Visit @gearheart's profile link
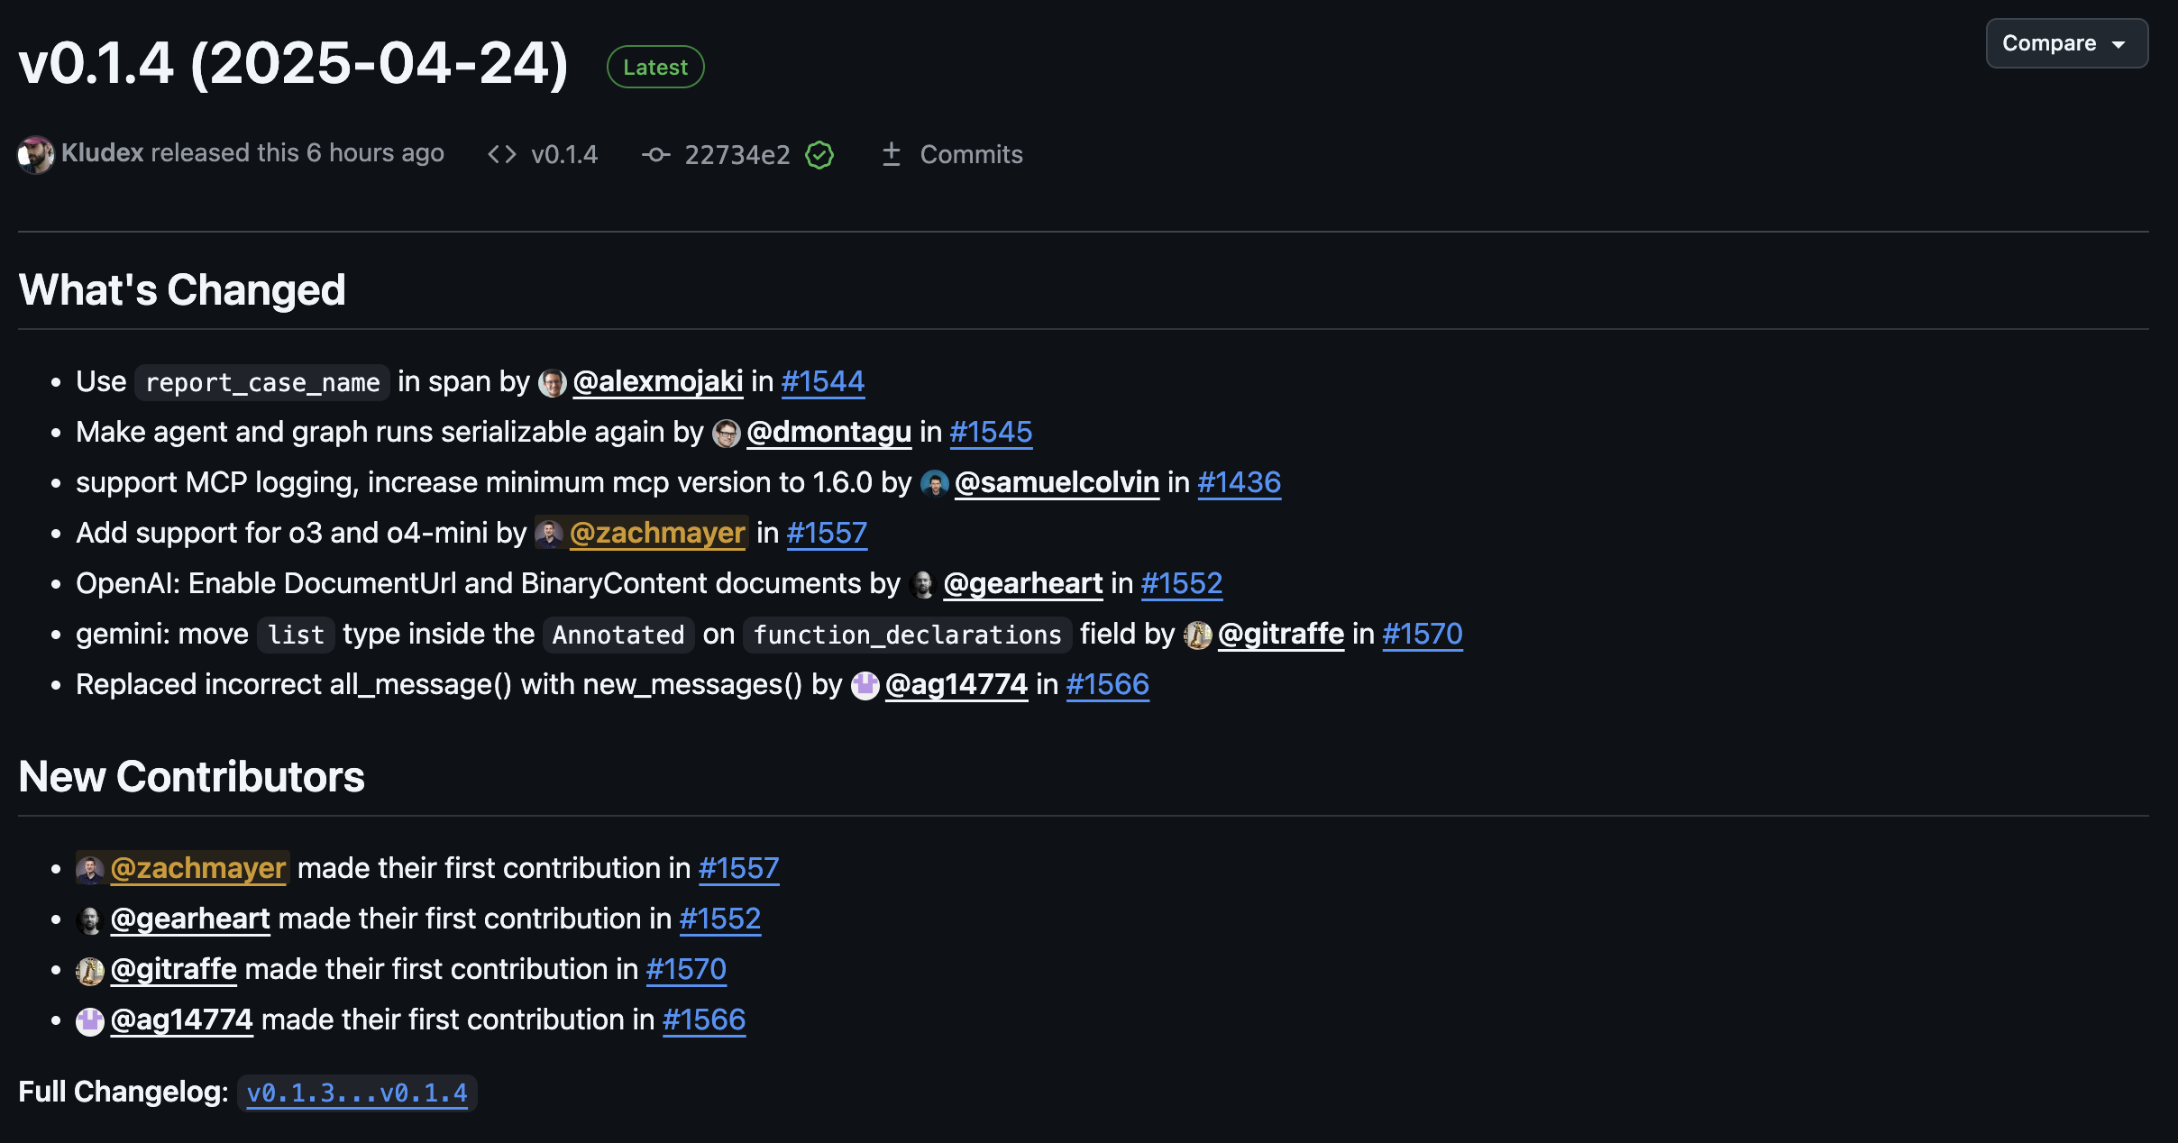The width and height of the screenshot is (2178, 1143). pyautogui.click(x=1021, y=583)
